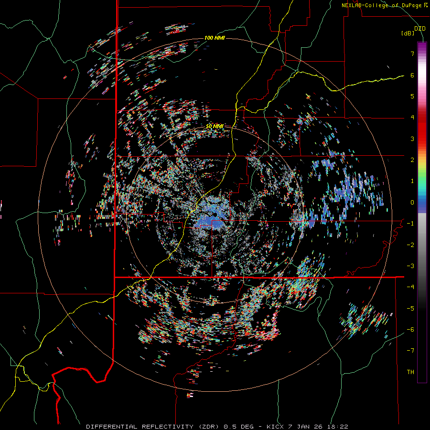This screenshot has width=430, height=430.
Task: Click the -1 value on the color scale
Action: 410,224
